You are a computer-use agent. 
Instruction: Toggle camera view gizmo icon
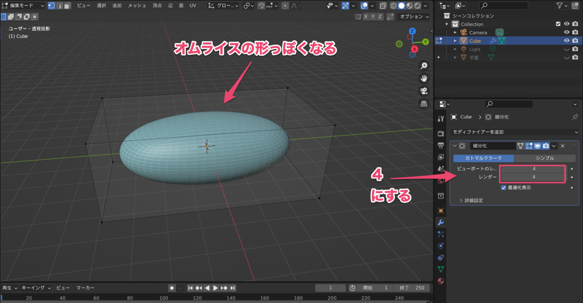[424, 91]
